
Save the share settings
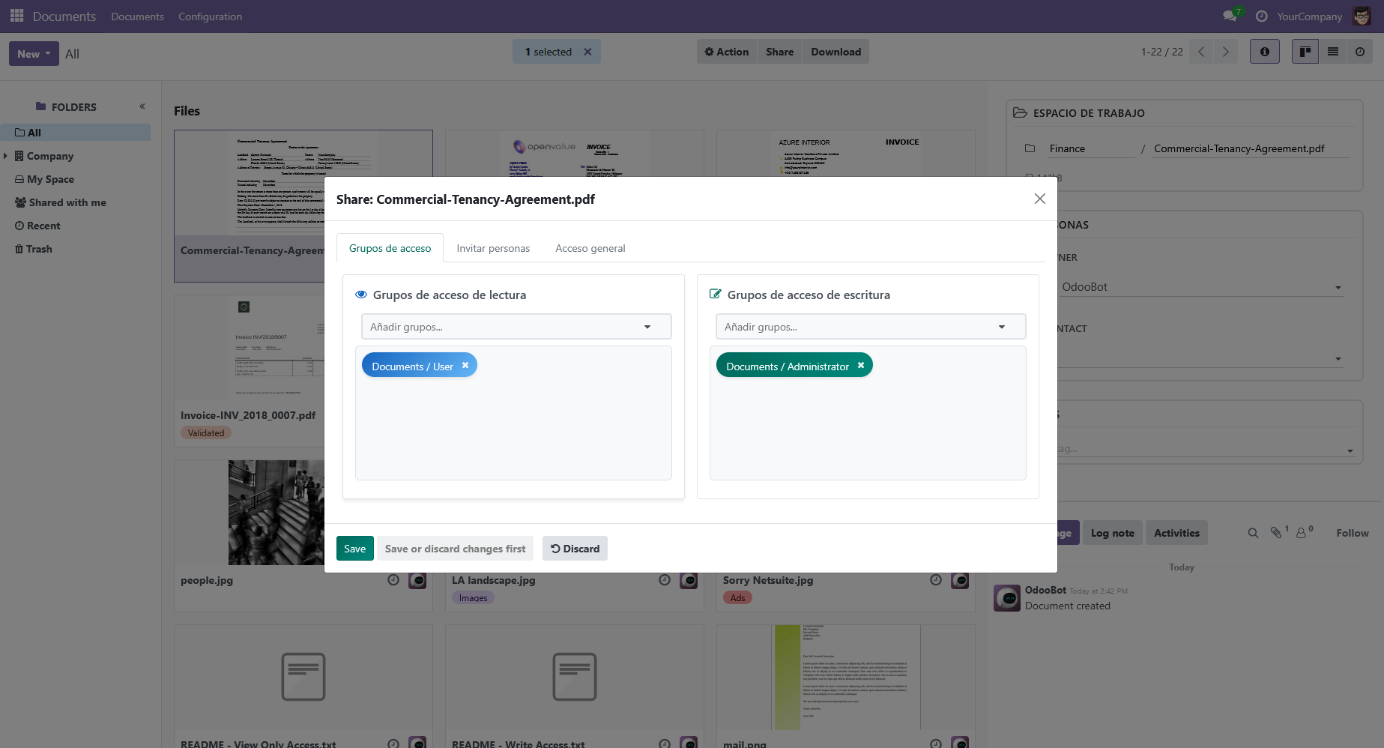tap(354, 549)
